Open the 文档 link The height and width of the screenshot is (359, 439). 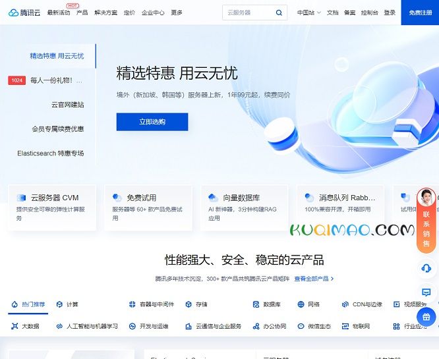point(333,13)
